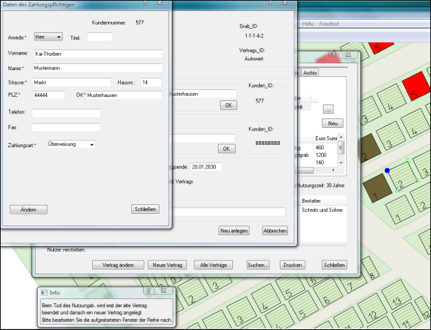
Task: Click the vertical scrollbar thumb of the price list
Action: (341, 147)
